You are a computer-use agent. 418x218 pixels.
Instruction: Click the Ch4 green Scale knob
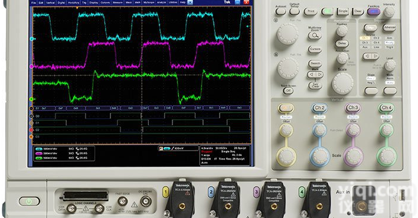387,156
